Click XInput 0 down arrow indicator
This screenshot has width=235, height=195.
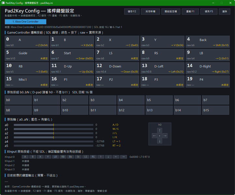click(108, 157)
